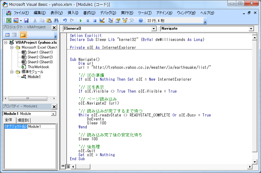Click the View Microsoft Excel icon

click(9, 20)
